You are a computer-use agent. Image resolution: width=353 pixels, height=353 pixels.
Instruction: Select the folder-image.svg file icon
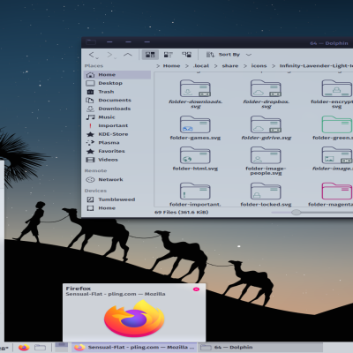click(337, 155)
